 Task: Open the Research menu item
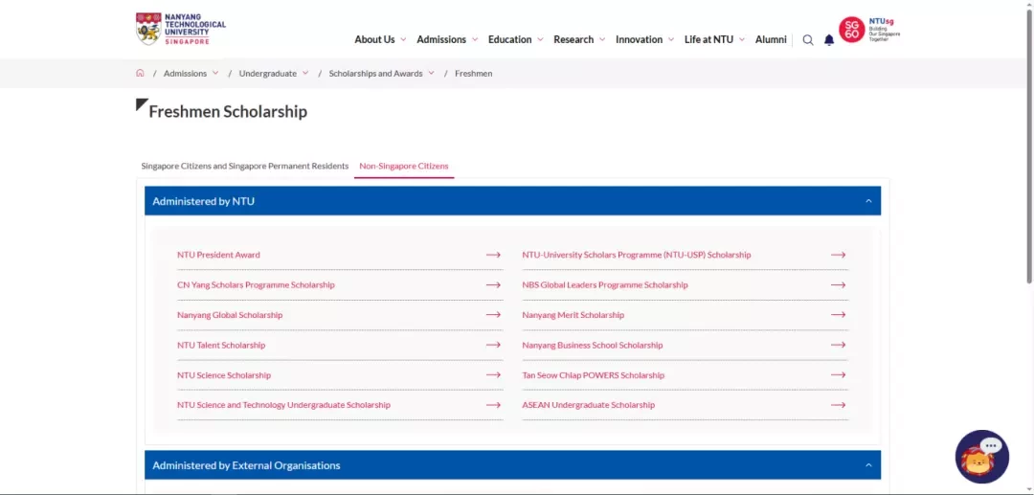coord(573,39)
